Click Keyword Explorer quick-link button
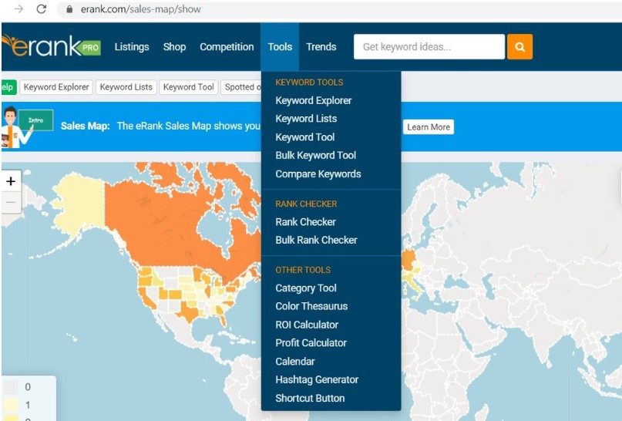 tap(56, 87)
